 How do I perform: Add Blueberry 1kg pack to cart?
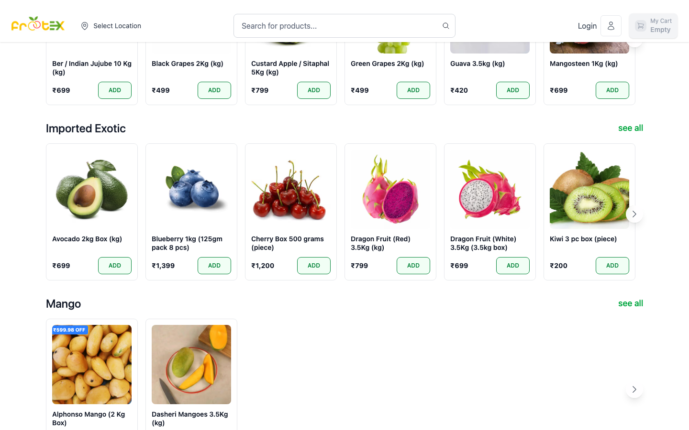pyautogui.click(x=214, y=265)
